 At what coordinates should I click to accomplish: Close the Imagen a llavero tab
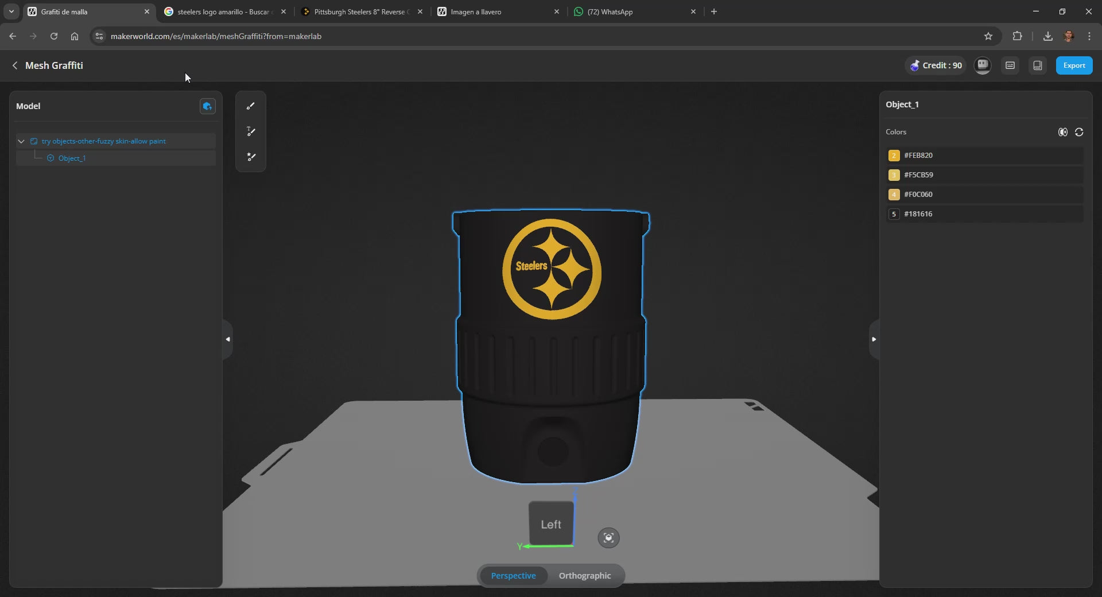(557, 11)
